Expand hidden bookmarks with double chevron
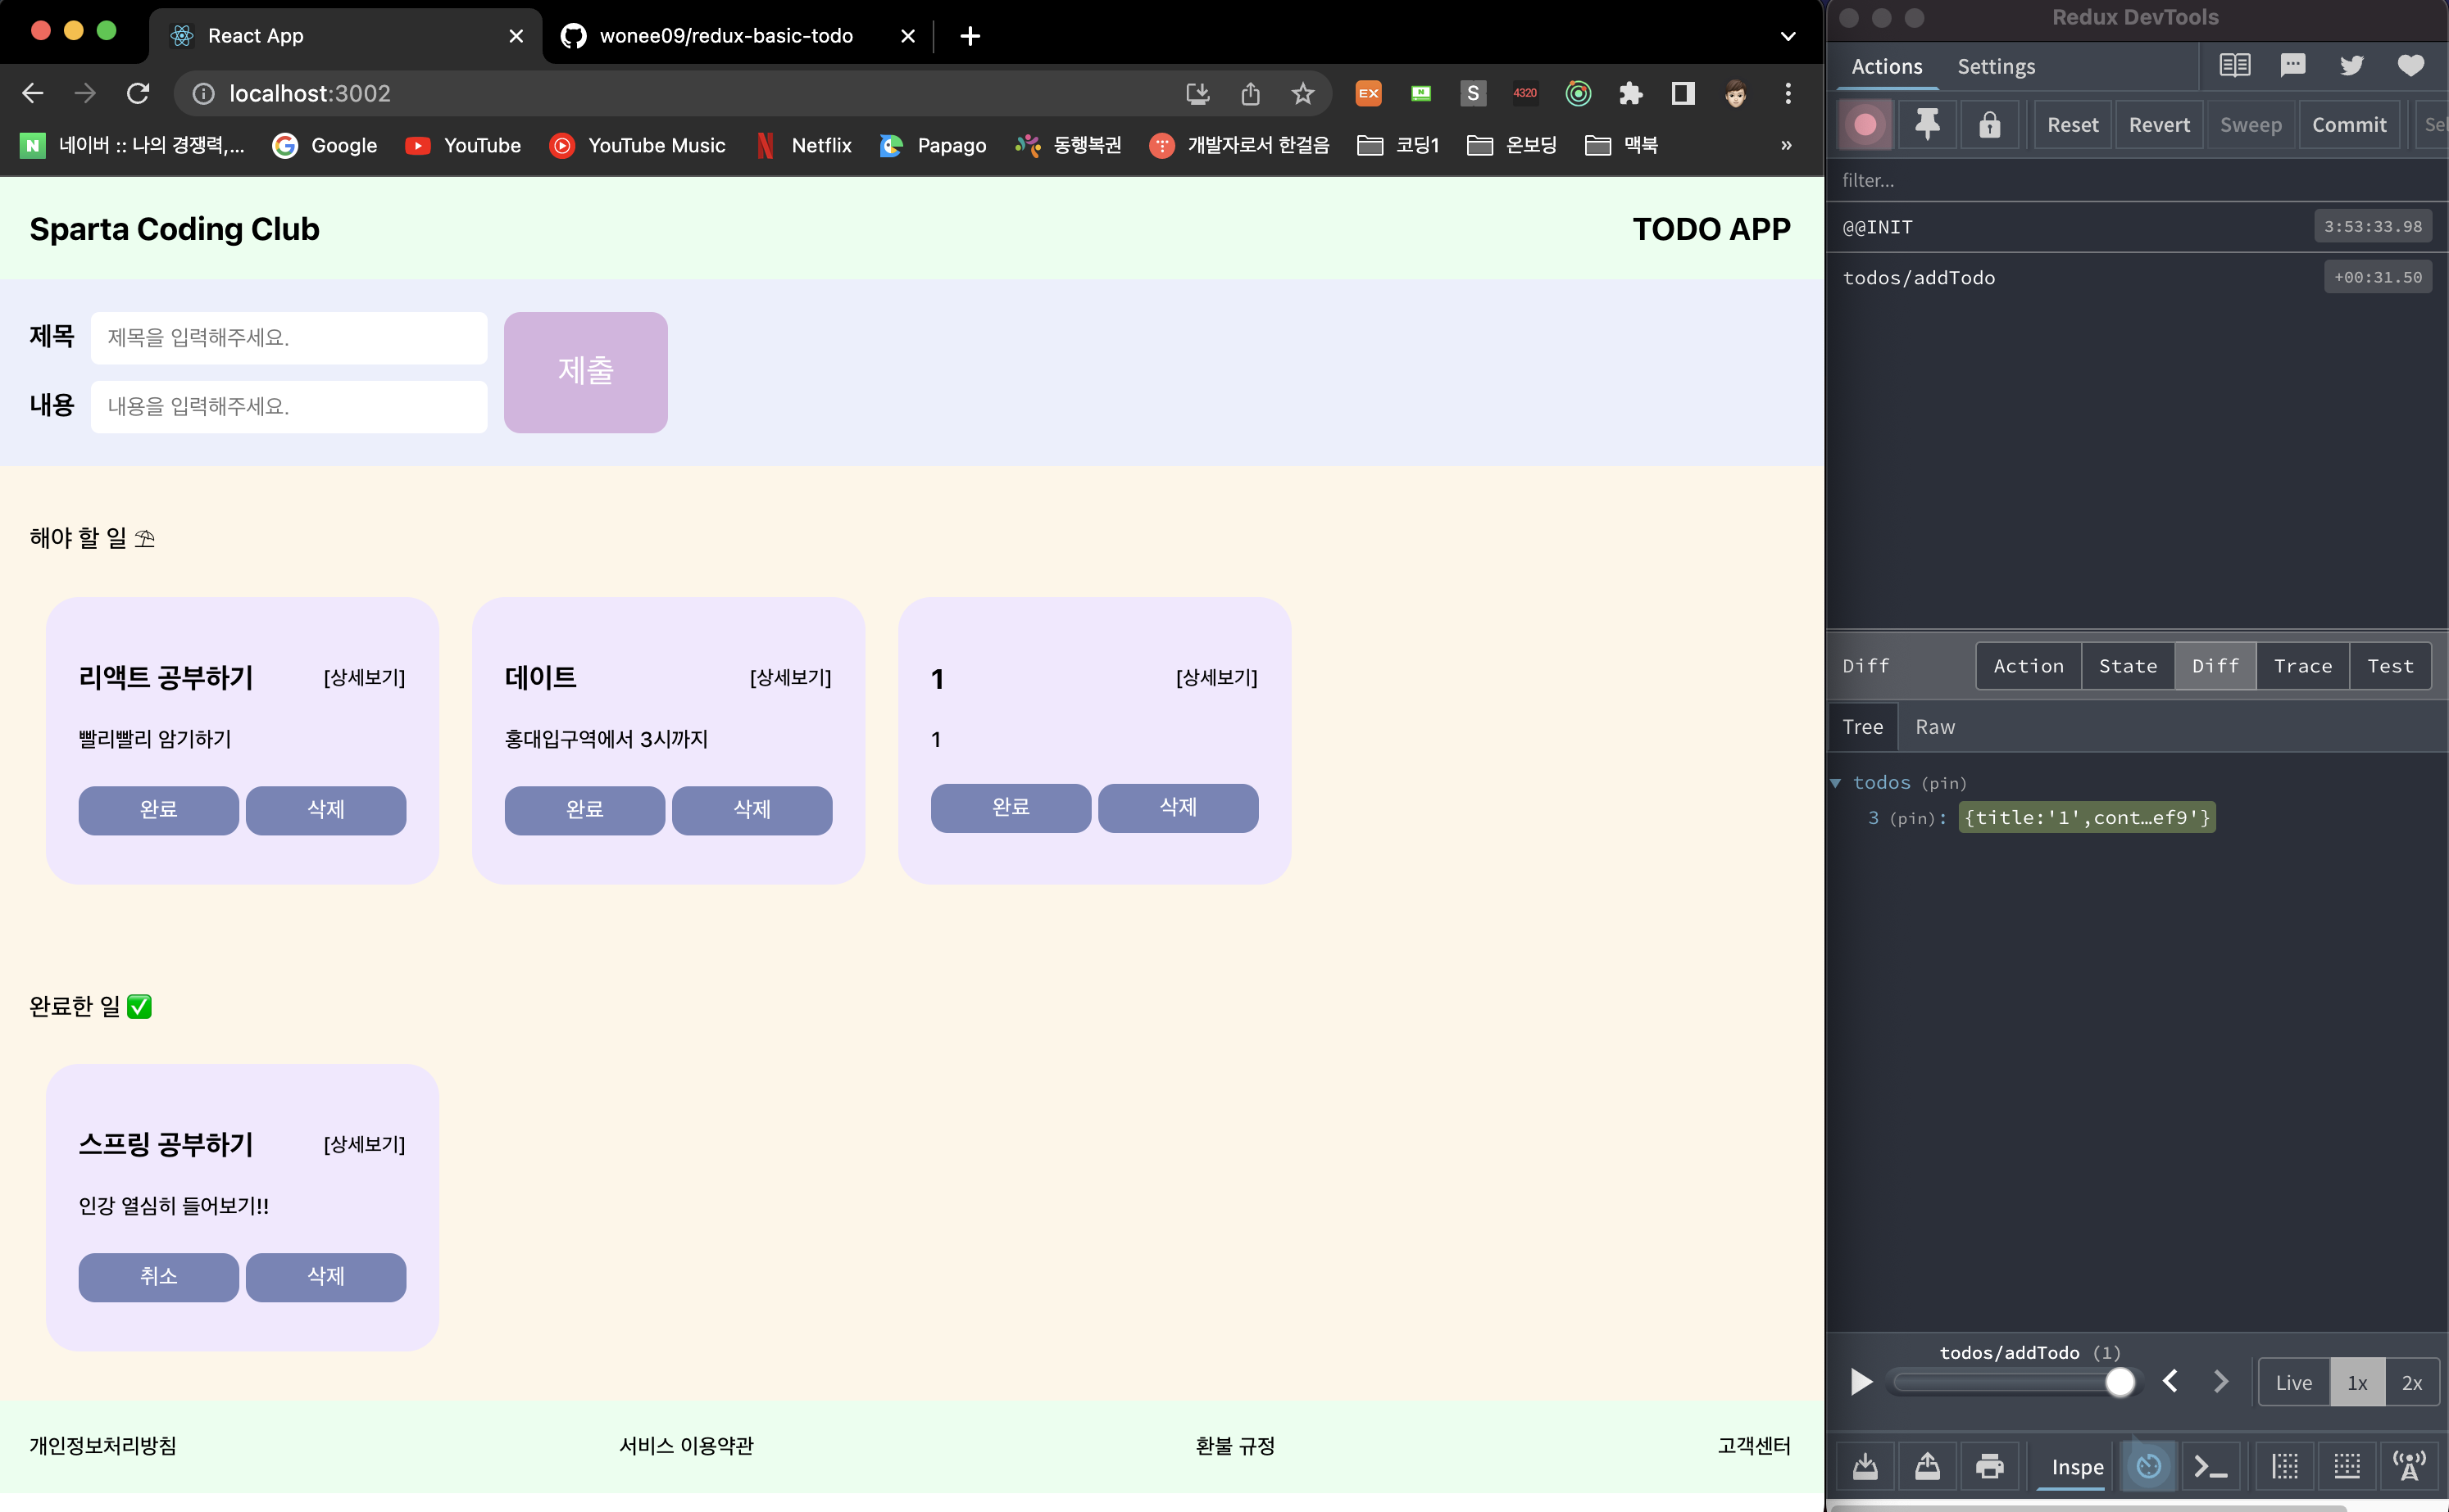This screenshot has width=2449, height=1512. [x=1786, y=146]
